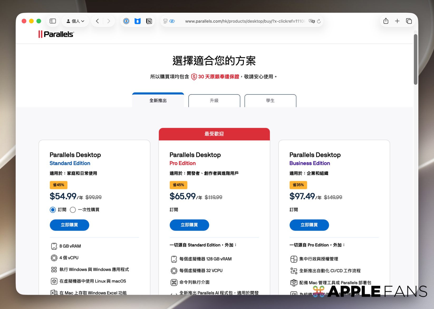Click the 8 GB vRAM memory icon

coord(54,246)
